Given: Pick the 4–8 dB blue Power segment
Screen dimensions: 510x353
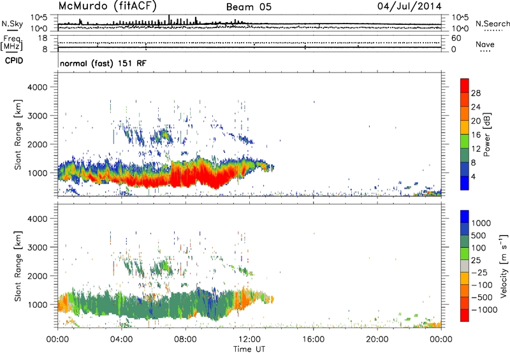Looking at the screenshot, I should click(465, 169).
